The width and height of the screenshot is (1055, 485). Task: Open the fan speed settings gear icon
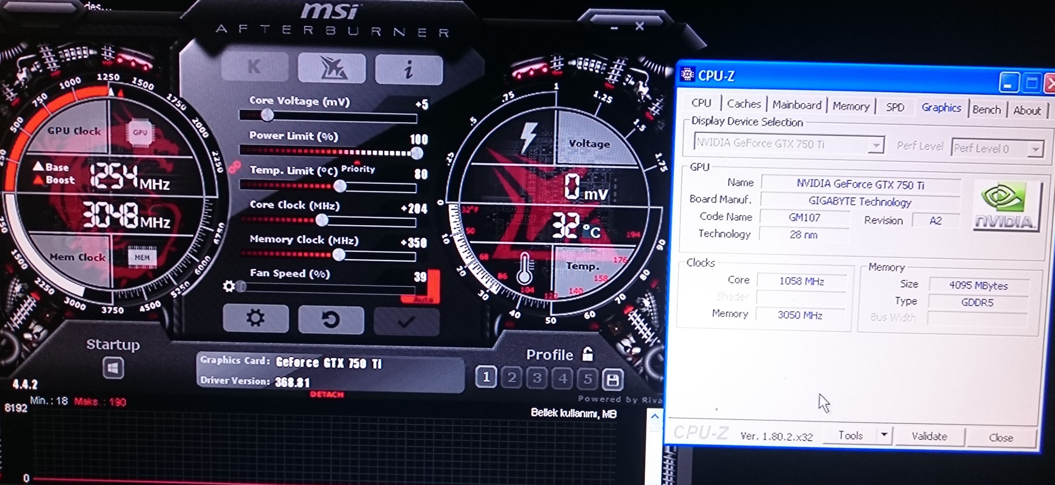pyautogui.click(x=229, y=286)
